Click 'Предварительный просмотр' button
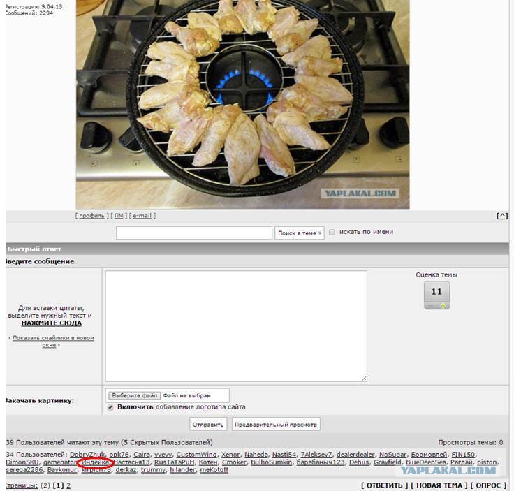This screenshot has height=491, width=514. pos(276,425)
